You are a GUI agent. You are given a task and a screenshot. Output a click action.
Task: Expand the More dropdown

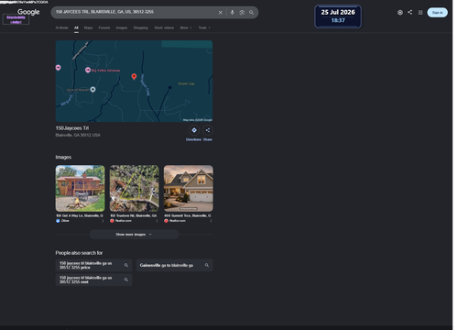coord(186,27)
